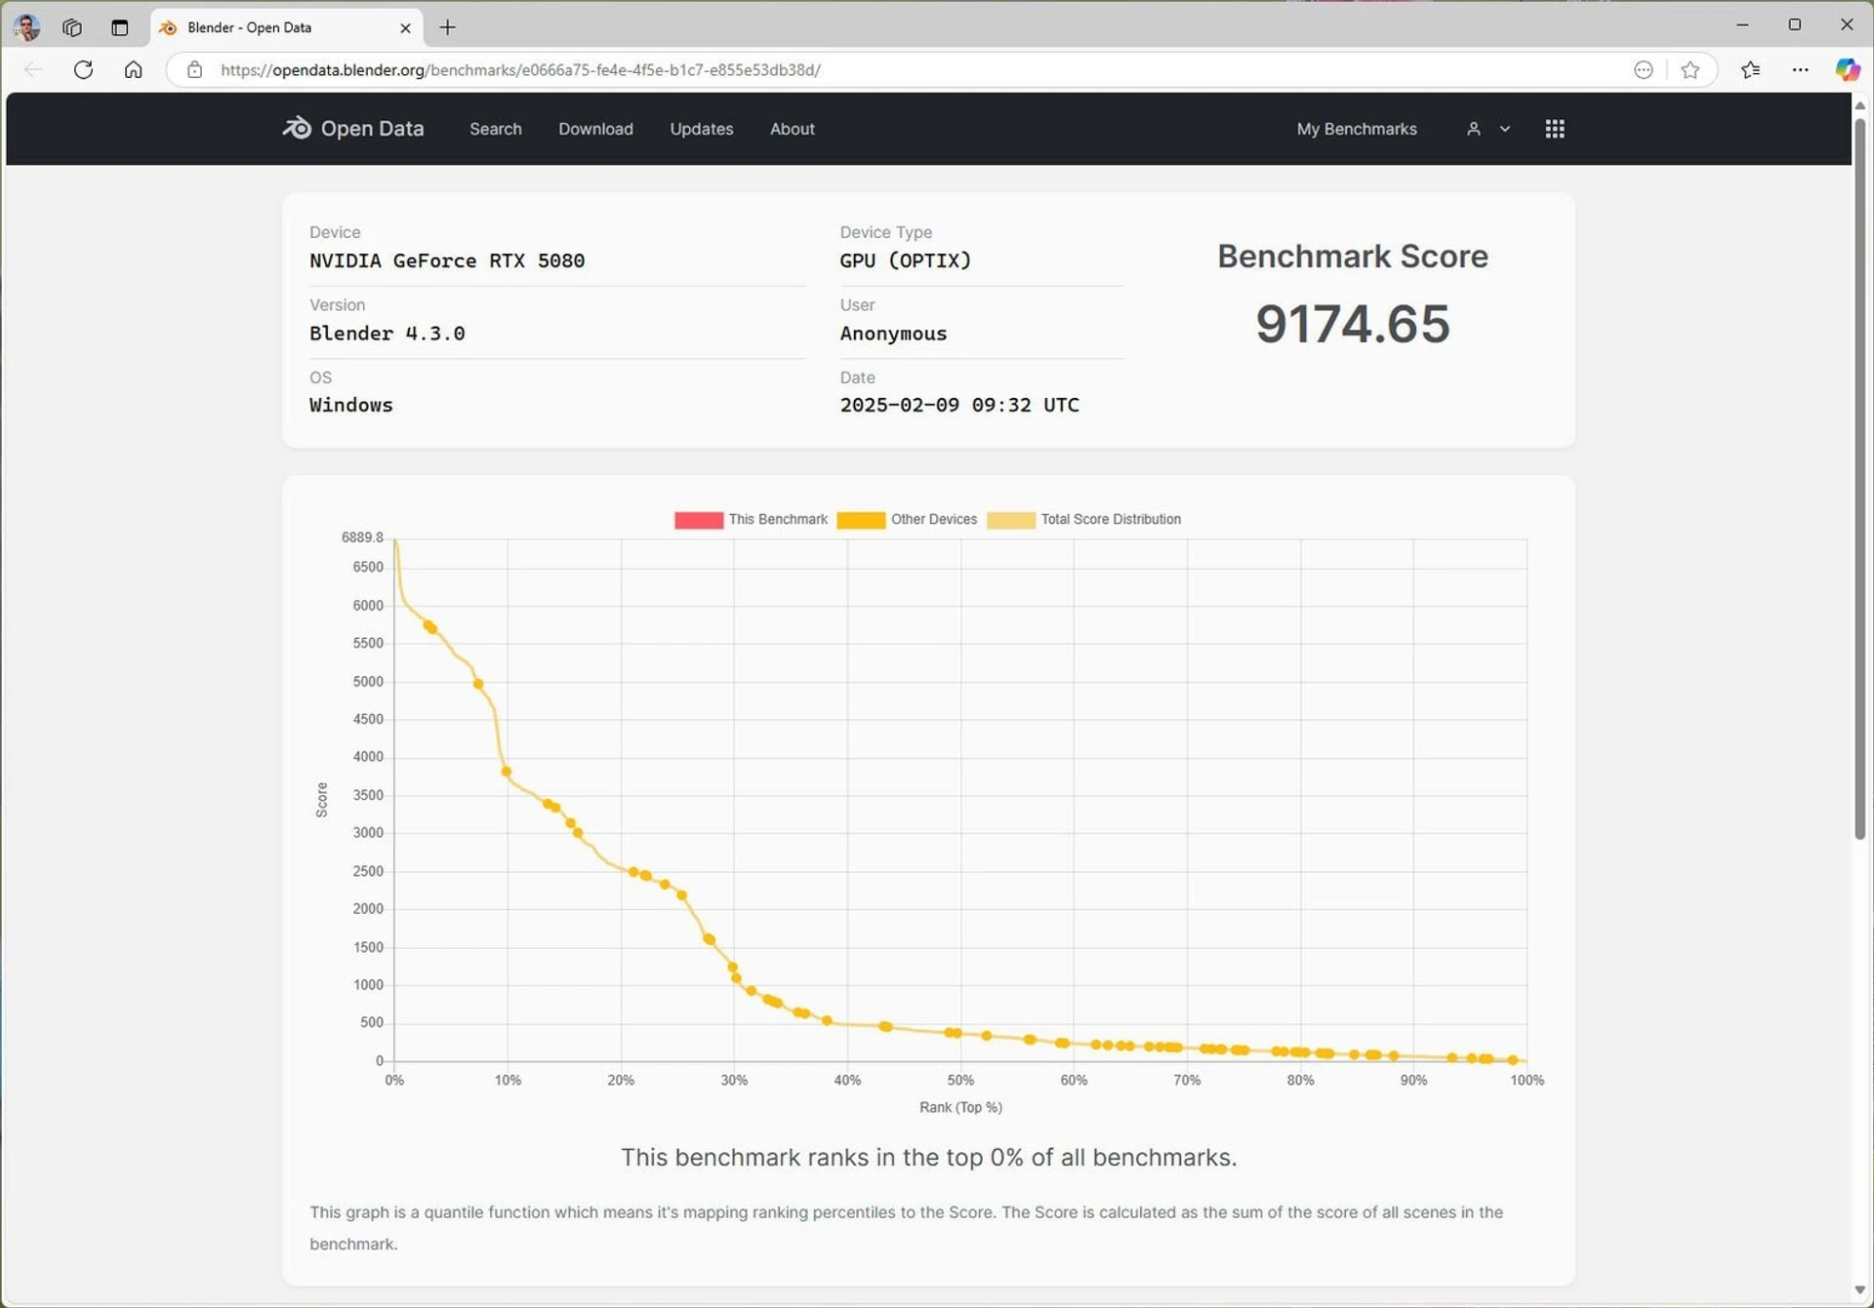
Task: Click the Rank (Top %) axis label
Action: point(960,1107)
